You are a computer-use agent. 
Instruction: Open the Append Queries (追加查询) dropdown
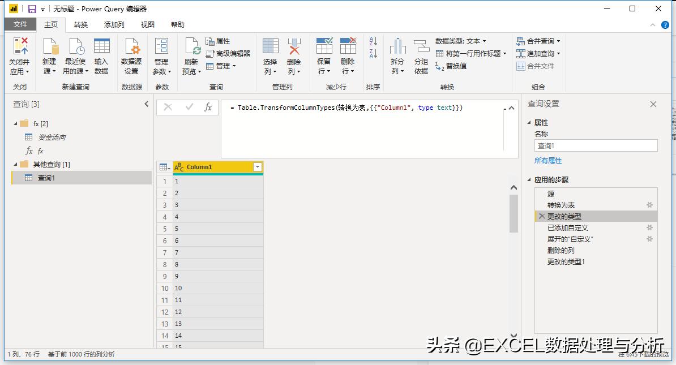pos(538,53)
